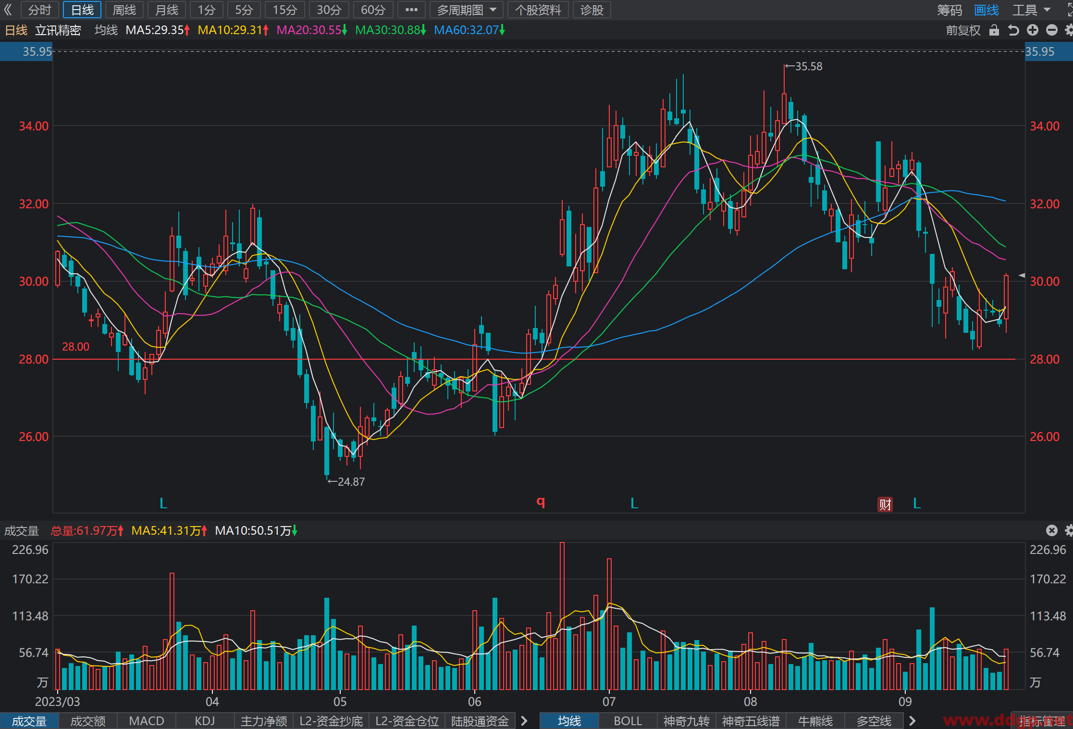
Task: Toggle 画线 drawing mode
Action: pyautogui.click(x=986, y=10)
